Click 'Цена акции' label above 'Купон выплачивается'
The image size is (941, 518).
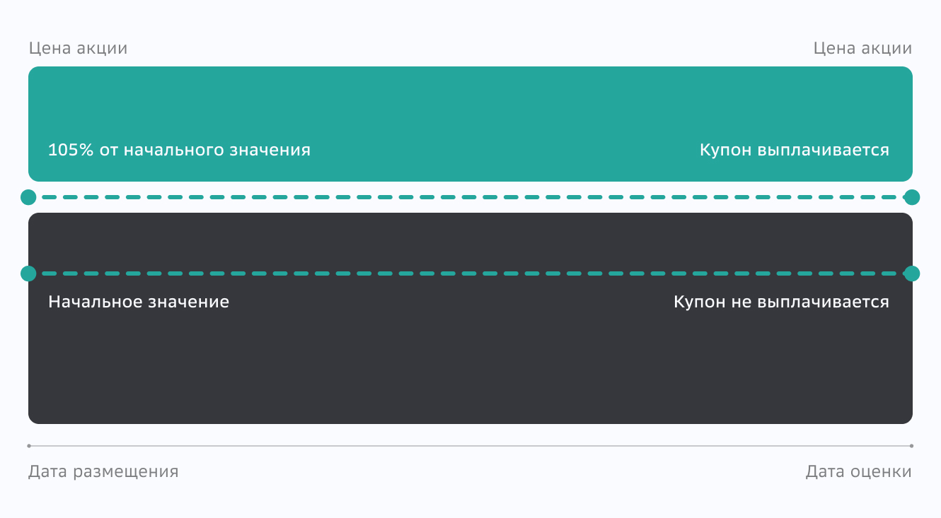point(862,49)
